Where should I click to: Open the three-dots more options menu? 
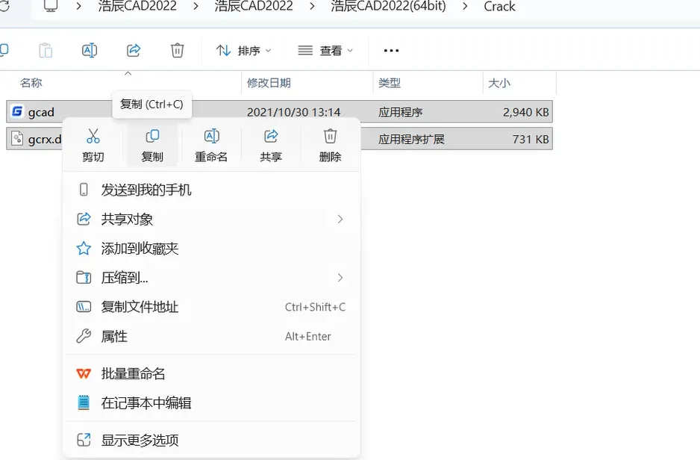tap(391, 51)
